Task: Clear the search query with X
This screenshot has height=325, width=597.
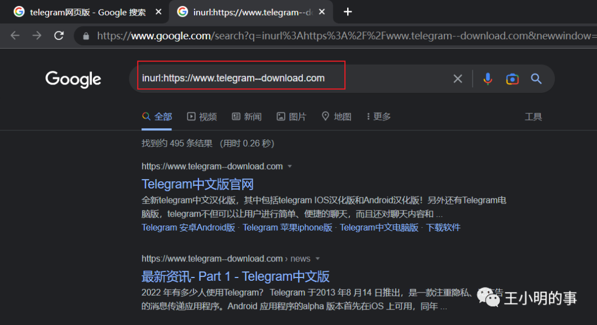Action: pos(458,79)
